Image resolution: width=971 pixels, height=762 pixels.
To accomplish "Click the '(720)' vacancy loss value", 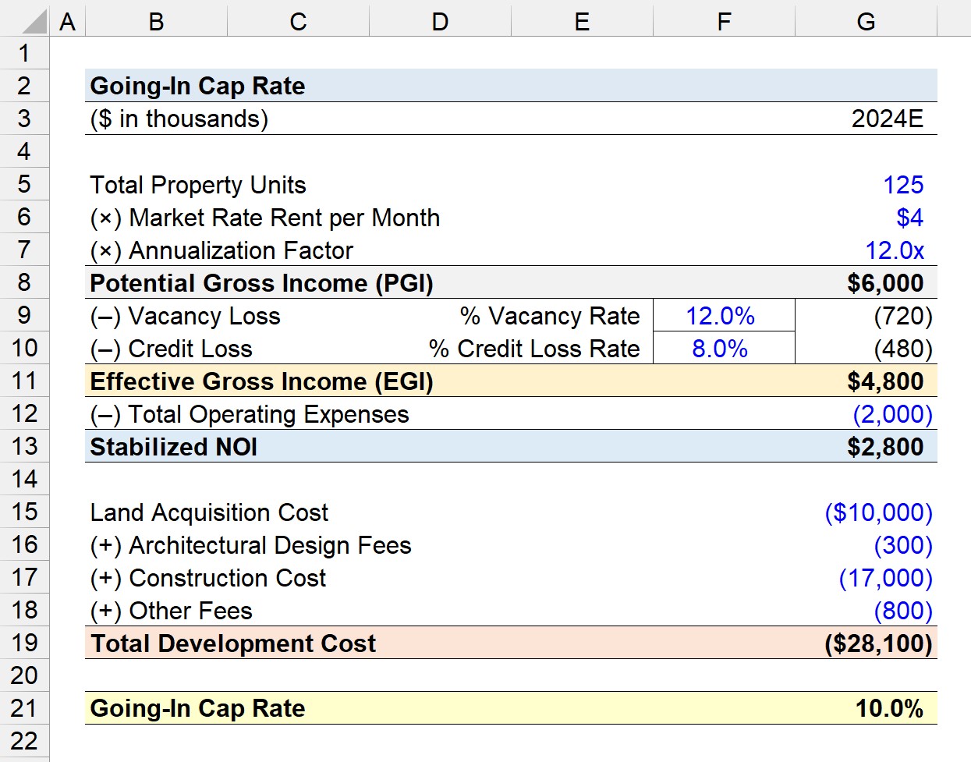I will click(903, 316).
